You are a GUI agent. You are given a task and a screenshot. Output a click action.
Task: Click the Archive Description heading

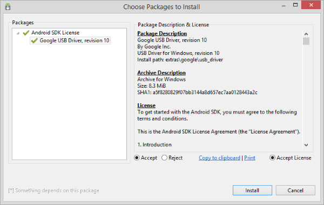point(161,73)
